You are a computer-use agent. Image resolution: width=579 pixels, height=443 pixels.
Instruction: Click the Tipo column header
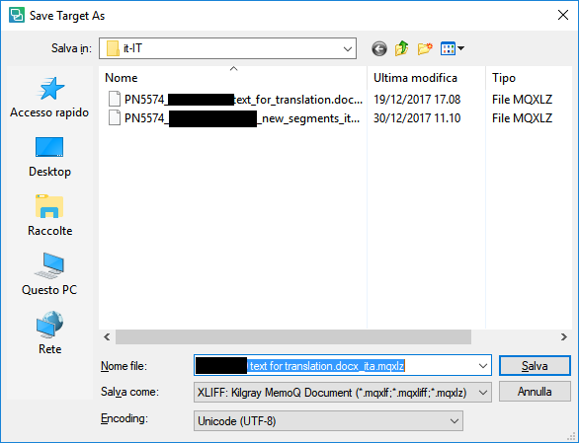coord(529,78)
